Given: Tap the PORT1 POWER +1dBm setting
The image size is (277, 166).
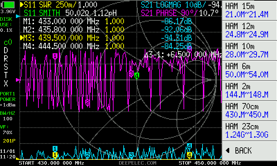Looking at the screenshot, I should coord(8,99).
